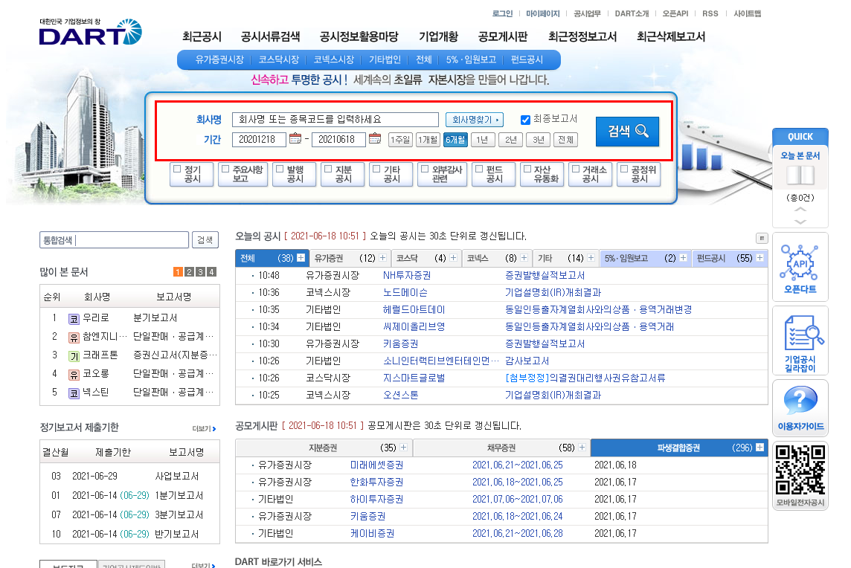Click the 검색 button beside 통합검색
Viewport: 851px width, 568px height.
click(205, 240)
